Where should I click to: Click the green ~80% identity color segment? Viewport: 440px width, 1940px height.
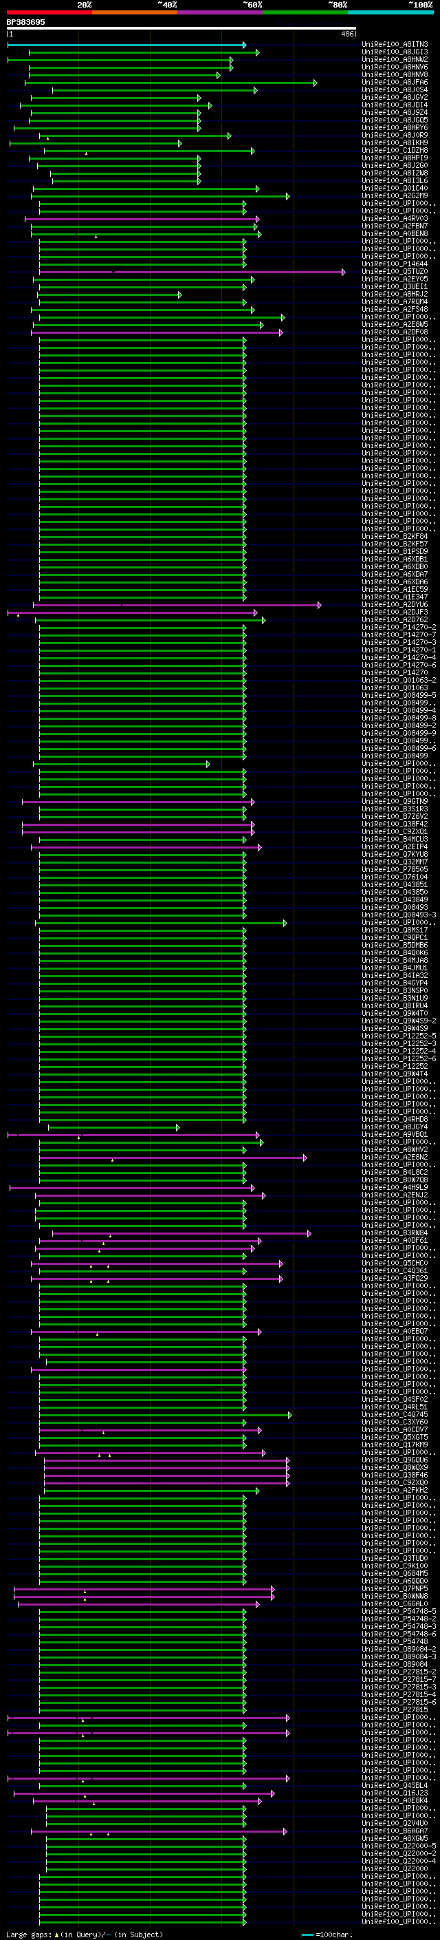coord(305,12)
